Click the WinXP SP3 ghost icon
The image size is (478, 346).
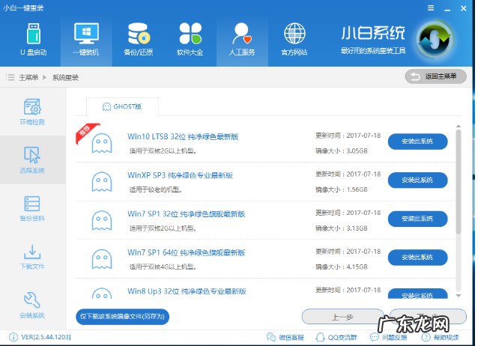point(102,182)
